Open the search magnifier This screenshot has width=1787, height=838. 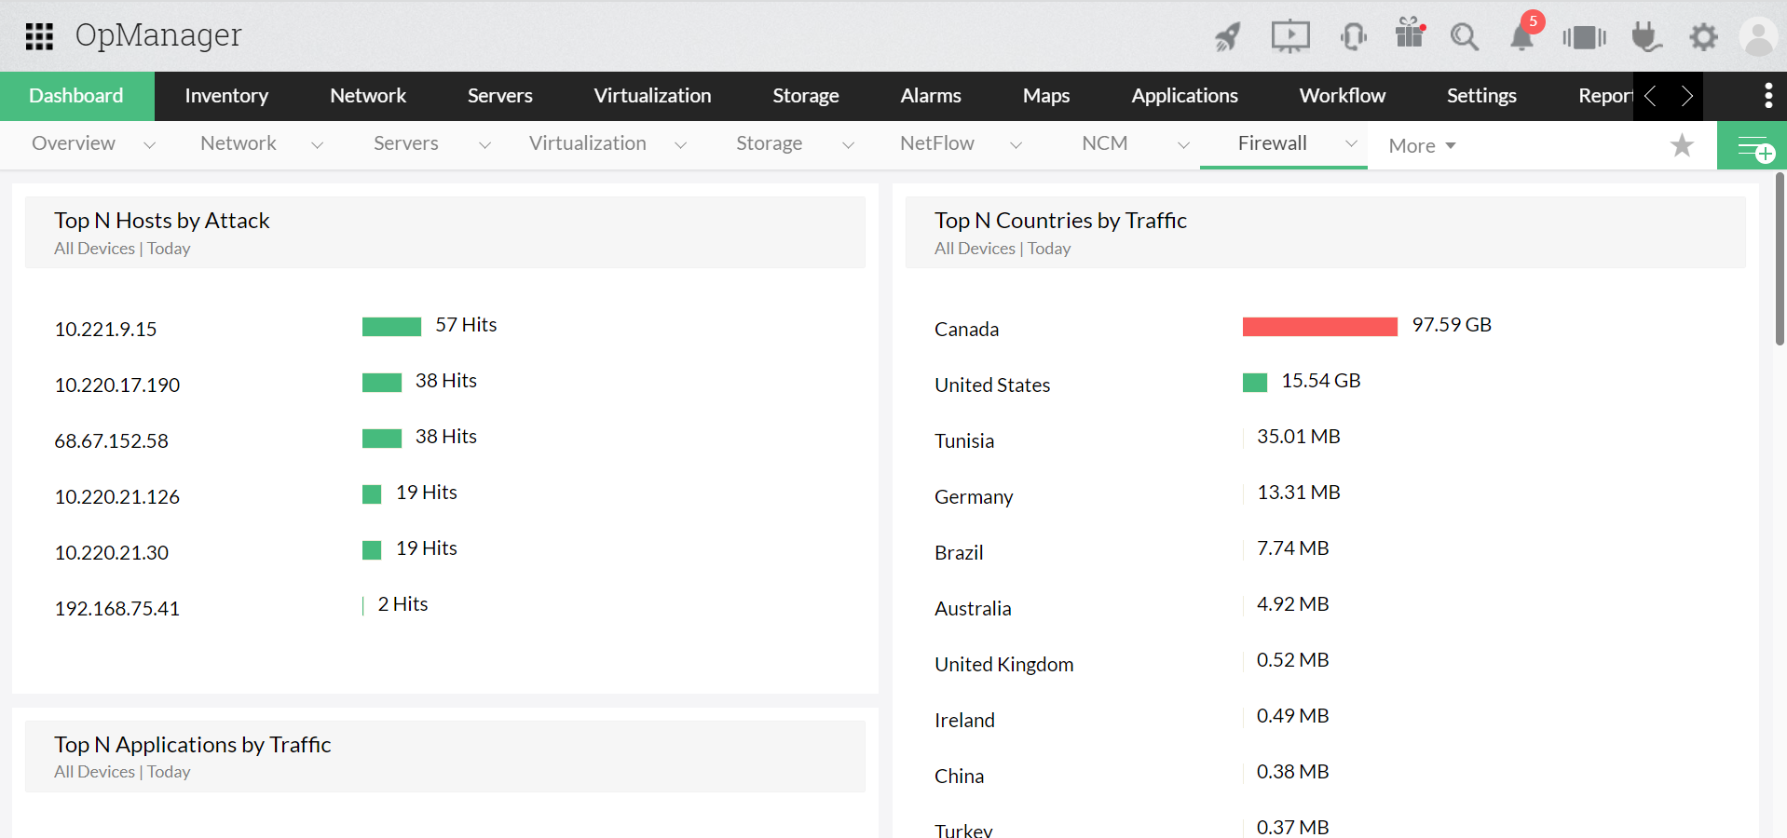[1464, 37]
